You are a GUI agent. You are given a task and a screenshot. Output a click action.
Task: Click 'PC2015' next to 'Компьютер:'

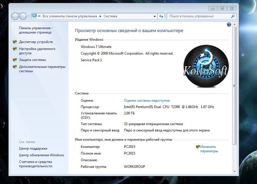click(130, 147)
